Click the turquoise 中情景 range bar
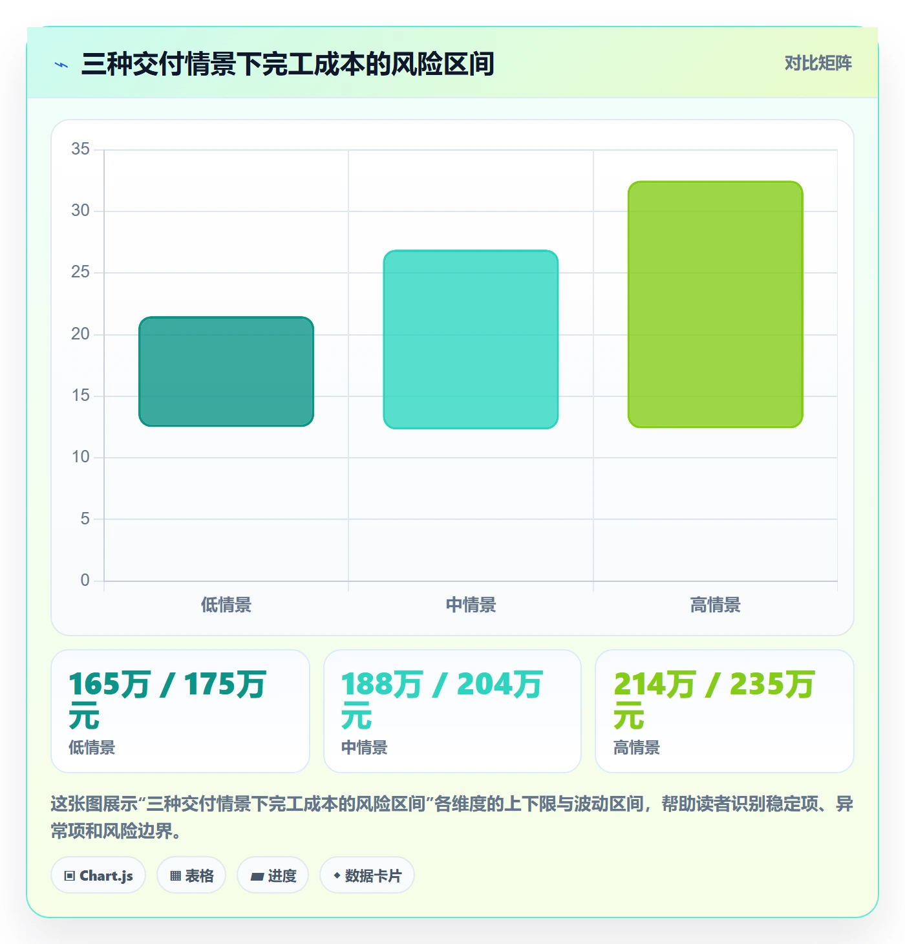The width and height of the screenshot is (905, 944). click(x=471, y=339)
